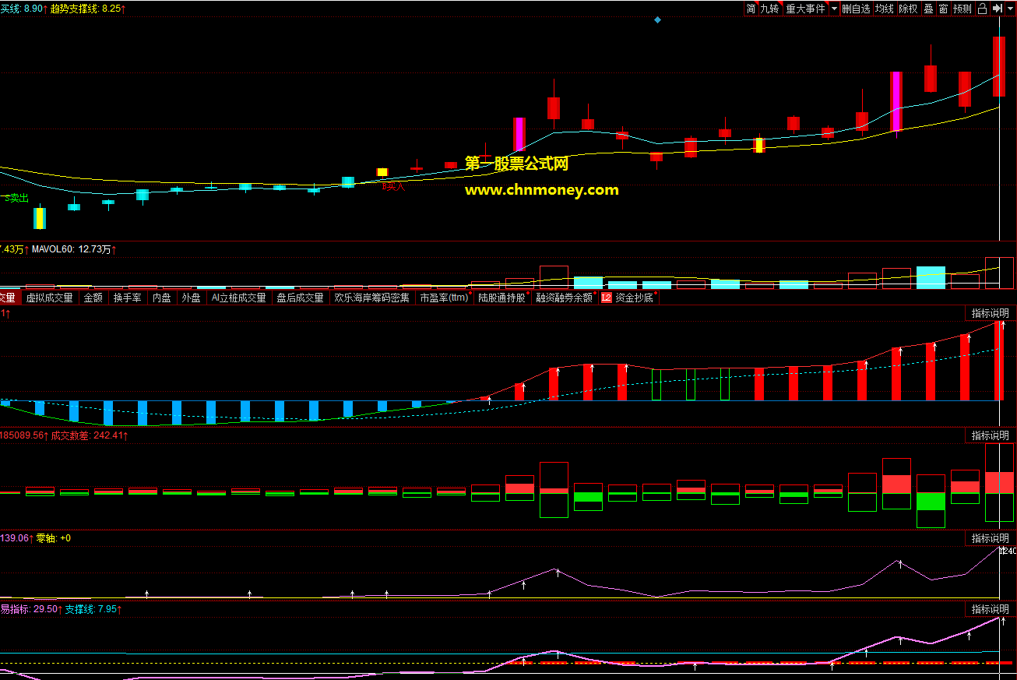The image size is (1017, 680).
Task: Click 删自选 to remove from watchlist
Action: tap(857, 9)
